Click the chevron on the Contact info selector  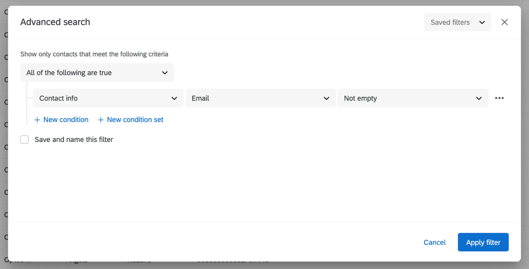point(174,98)
